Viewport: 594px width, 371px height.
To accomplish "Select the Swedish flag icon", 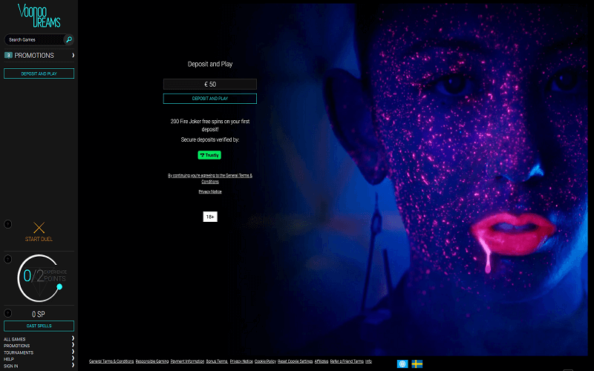I will pyautogui.click(x=417, y=364).
